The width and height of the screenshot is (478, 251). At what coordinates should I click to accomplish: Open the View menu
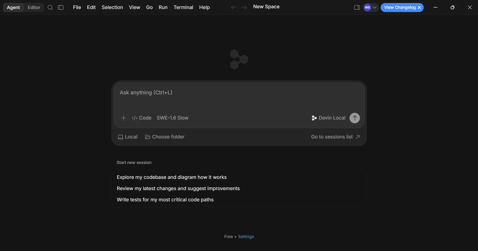coord(134,7)
